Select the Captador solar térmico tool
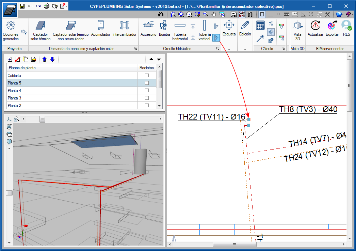 tap(41, 31)
